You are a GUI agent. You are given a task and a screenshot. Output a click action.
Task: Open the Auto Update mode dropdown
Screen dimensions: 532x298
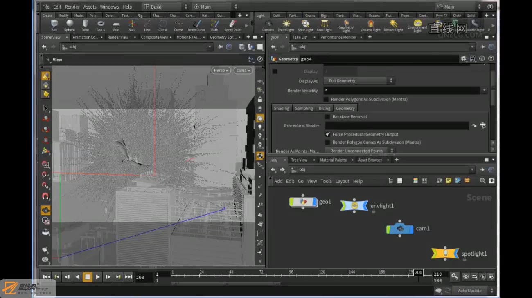point(475,291)
